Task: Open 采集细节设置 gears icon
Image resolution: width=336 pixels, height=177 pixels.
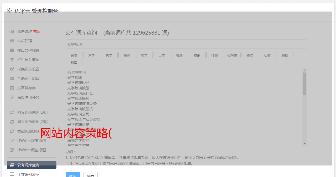Action: point(12,69)
